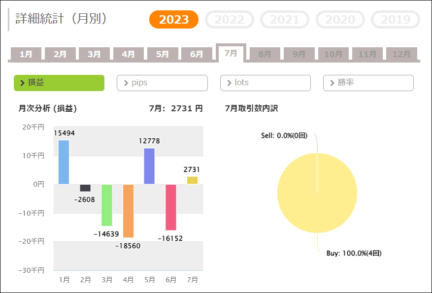The height and width of the screenshot is (293, 432).
Task: Click the yellow July bar at 2731
Action: pos(192,180)
